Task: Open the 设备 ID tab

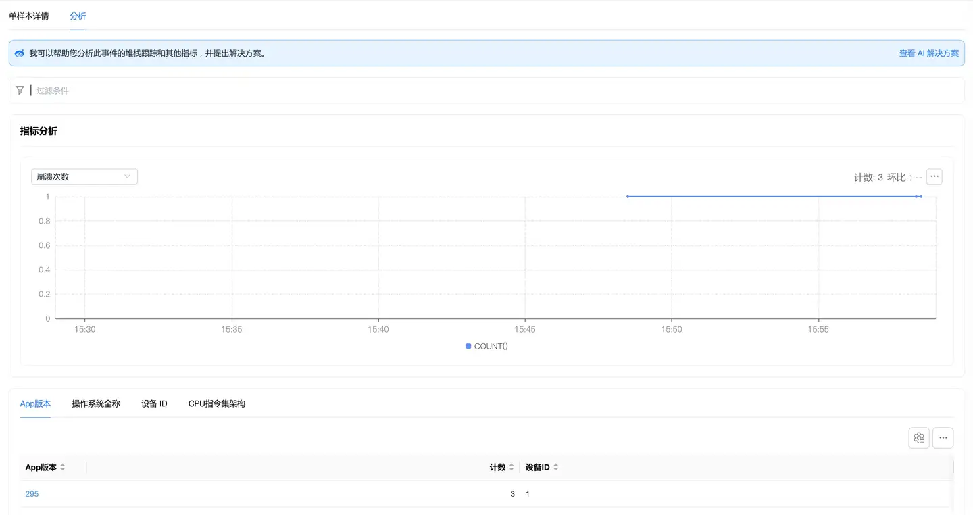Action: click(x=154, y=403)
